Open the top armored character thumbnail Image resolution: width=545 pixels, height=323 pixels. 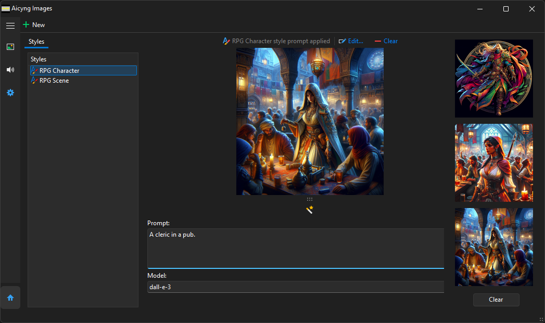pos(493,79)
